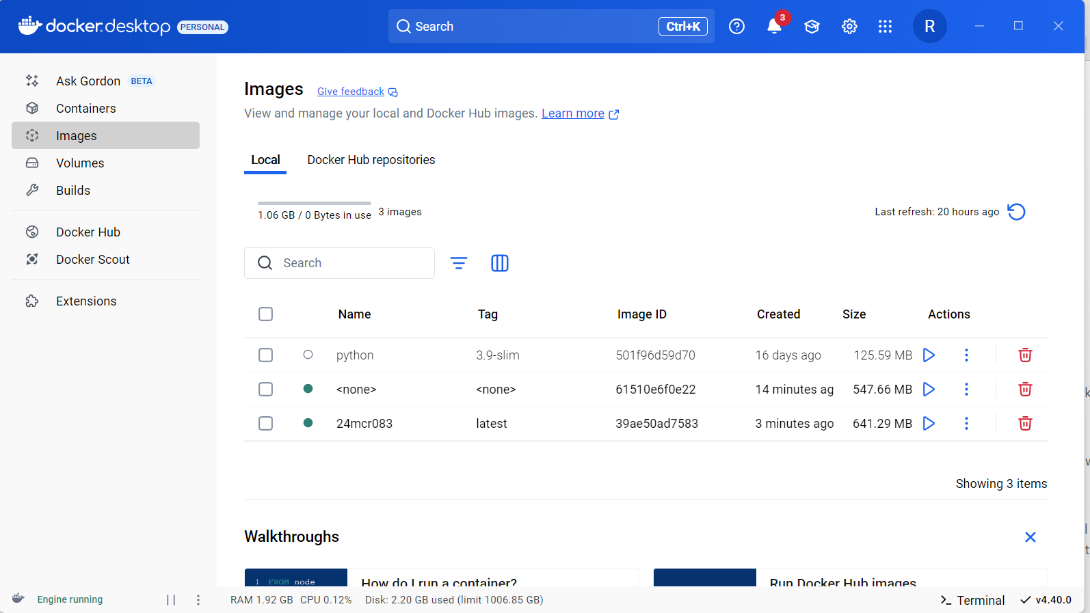Check the python image row checkbox

coord(266,355)
